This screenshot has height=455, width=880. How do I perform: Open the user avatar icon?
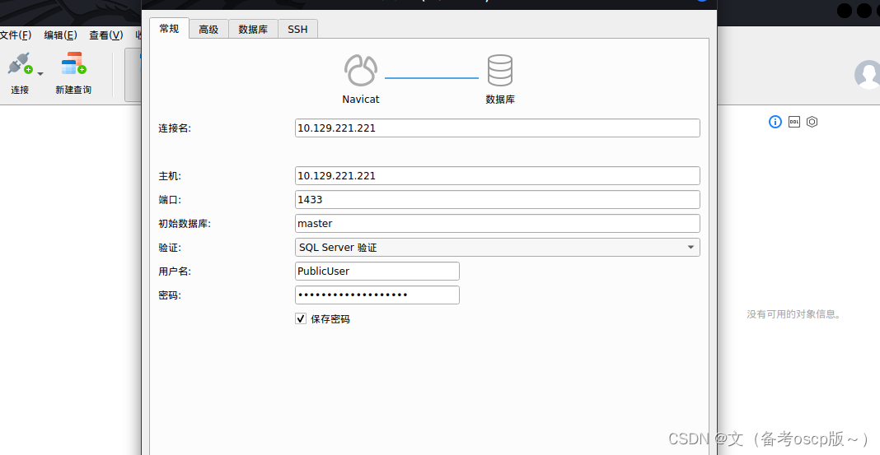coord(868,75)
